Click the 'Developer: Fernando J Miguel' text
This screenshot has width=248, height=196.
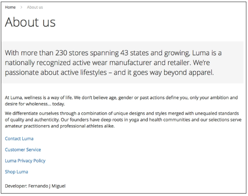point(35,186)
